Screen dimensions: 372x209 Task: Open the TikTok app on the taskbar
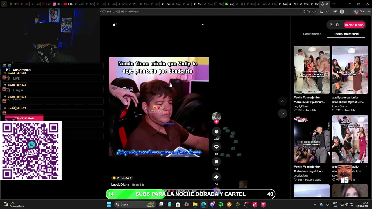click(x=255, y=204)
